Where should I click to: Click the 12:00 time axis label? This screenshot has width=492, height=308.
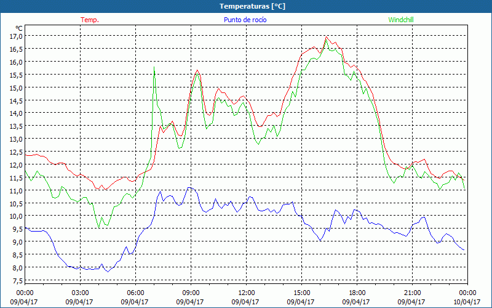pos(245,293)
